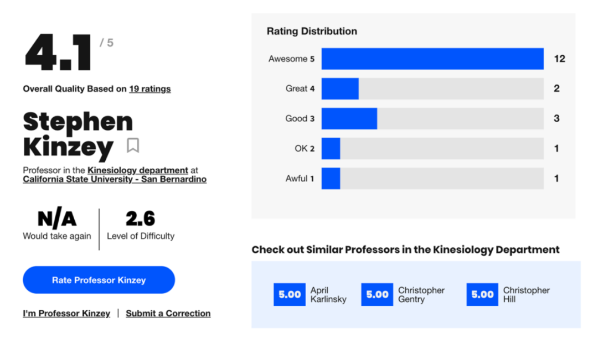Click the 4.1 overall quality score

pos(58,54)
